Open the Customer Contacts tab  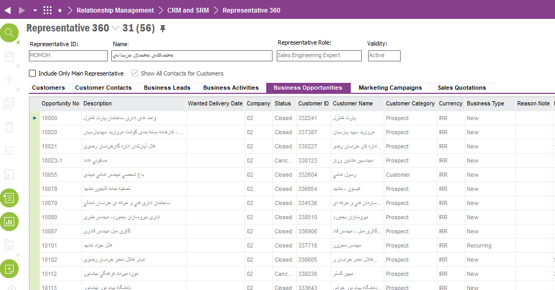tap(103, 88)
